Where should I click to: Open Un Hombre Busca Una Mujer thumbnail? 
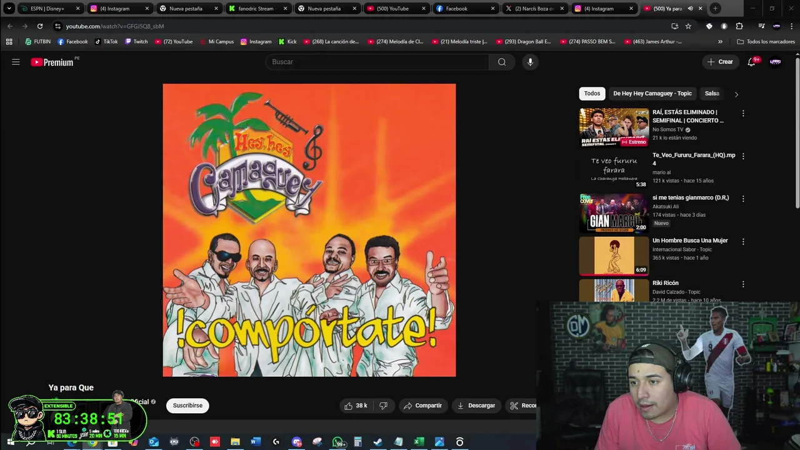pyautogui.click(x=614, y=256)
